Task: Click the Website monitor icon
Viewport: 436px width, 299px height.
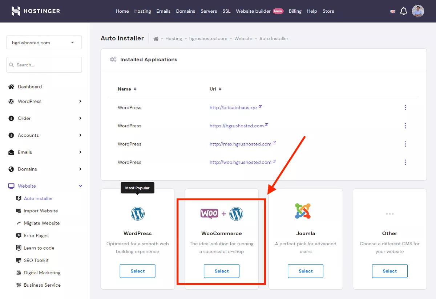Action: pos(11,186)
